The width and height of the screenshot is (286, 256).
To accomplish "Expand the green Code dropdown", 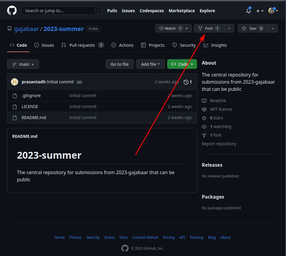I will click(182, 64).
